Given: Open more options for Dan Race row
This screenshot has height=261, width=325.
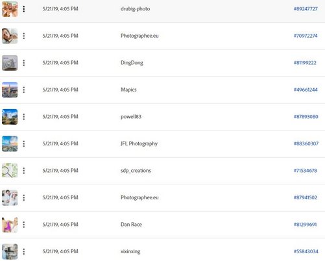Looking at the screenshot, I should tap(24, 225).
